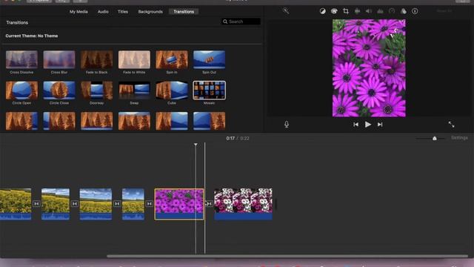Select transition icon between first two sunflower clips
This screenshot has height=267, width=474.
pyautogui.click(x=36, y=204)
